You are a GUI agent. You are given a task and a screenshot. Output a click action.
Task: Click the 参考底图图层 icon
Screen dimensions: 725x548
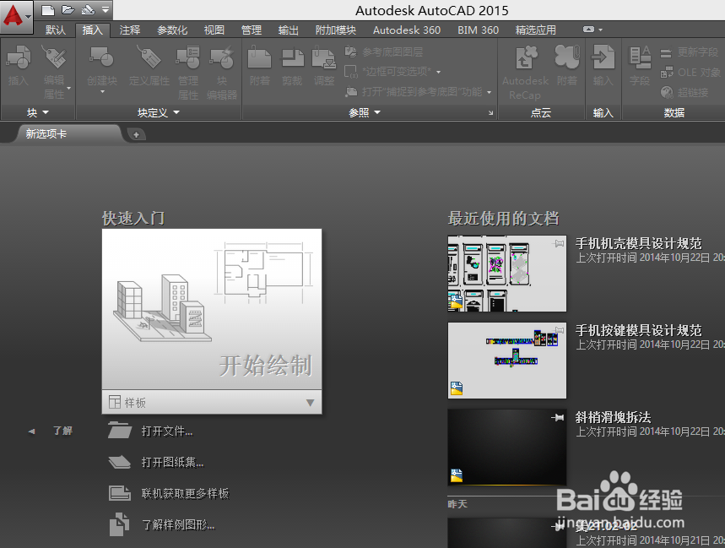[351, 52]
